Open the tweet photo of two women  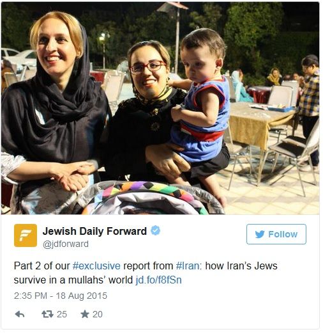[x=160, y=108]
